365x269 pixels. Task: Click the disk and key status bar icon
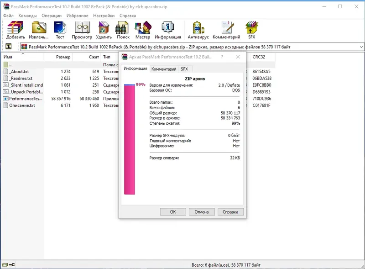tap(8, 264)
